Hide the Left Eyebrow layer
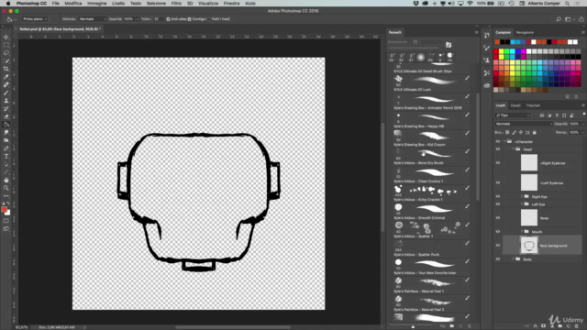The height and width of the screenshot is (330, 587). point(498,183)
